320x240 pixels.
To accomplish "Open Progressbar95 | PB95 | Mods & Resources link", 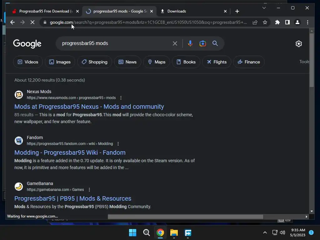I will coord(73,198).
